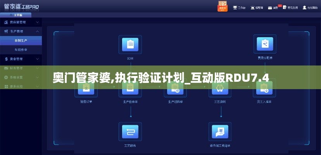Click the 工艺流转 label
This screenshot has height=155, width=321.
click(220, 102)
